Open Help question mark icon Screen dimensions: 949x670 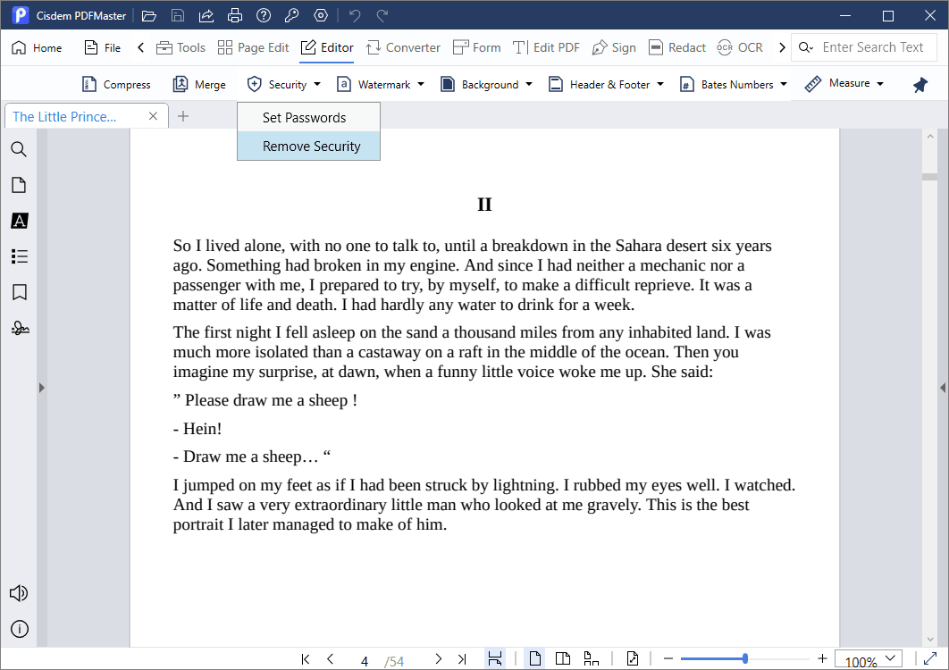264,16
